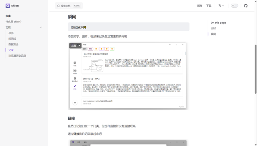The image size is (257, 146).
Task: Open the 下载 nav menu item
Action: (x=209, y=6)
